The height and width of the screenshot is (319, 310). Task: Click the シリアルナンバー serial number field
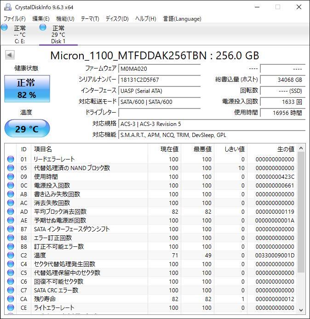tap(159, 80)
